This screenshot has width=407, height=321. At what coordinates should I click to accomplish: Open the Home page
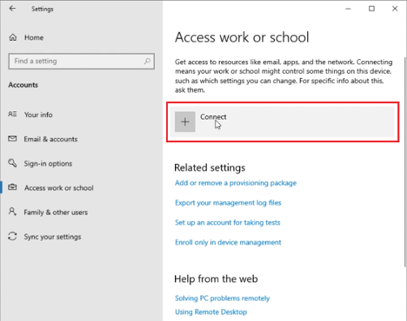[x=34, y=37]
